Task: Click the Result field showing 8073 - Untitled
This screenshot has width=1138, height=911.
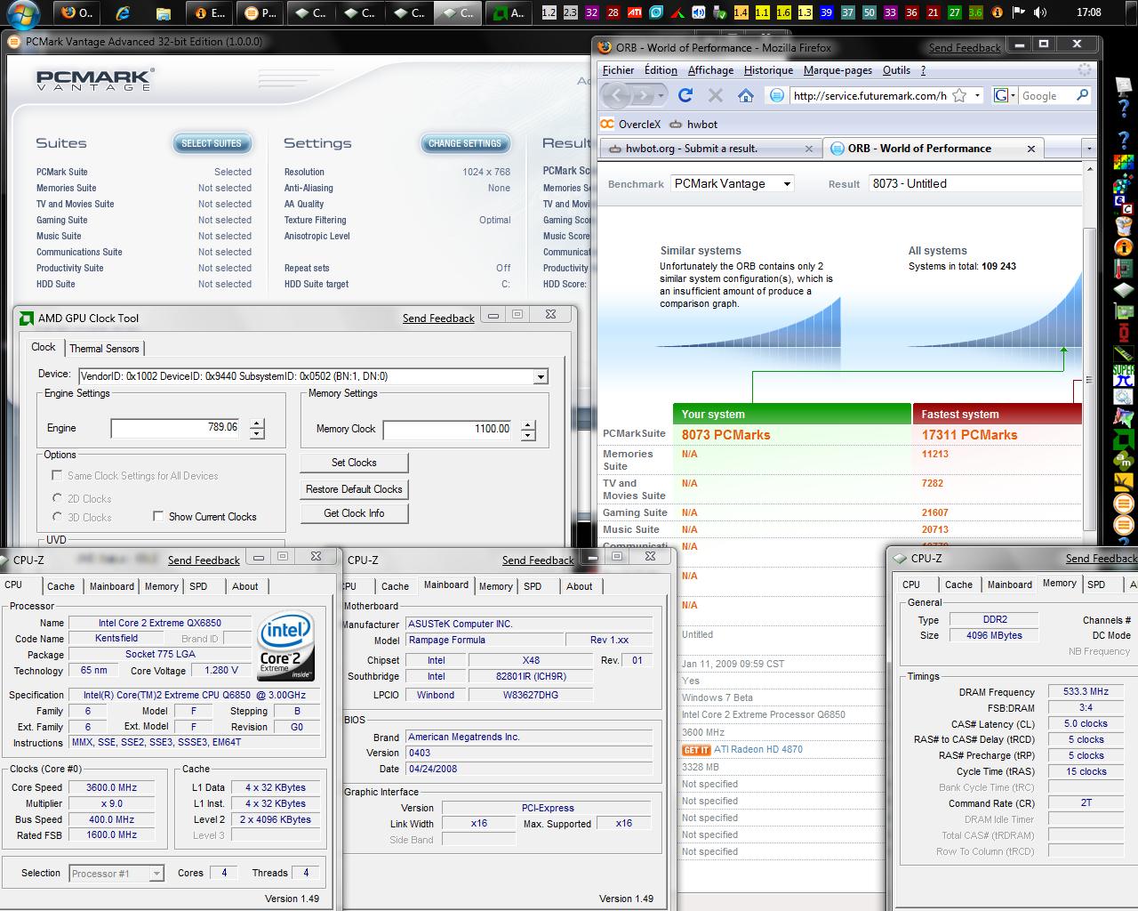Action: pos(975,183)
